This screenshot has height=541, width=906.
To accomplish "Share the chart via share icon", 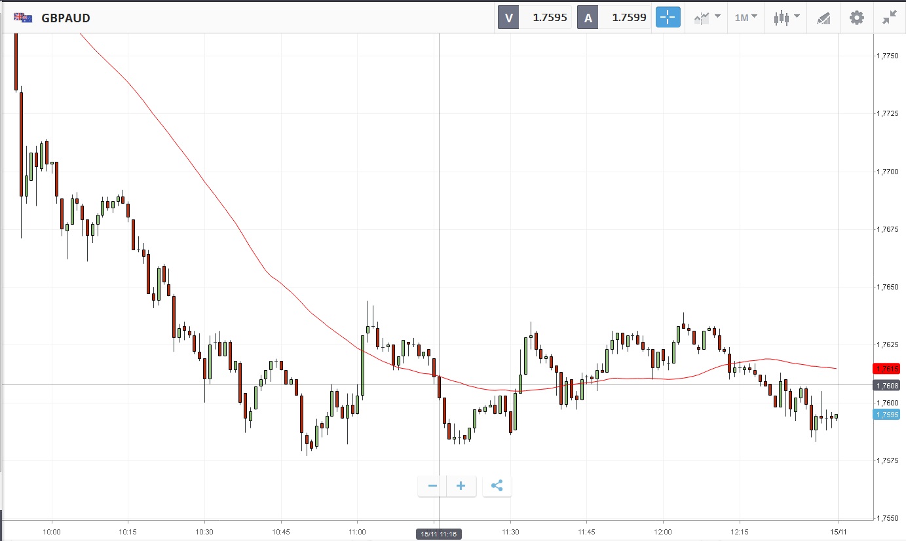I will click(x=497, y=486).
